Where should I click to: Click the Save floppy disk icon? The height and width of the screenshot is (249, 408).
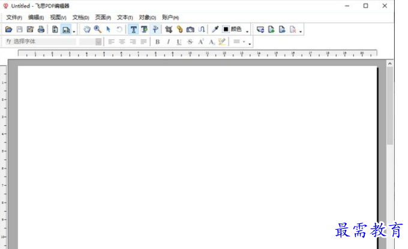pos(20,29)
